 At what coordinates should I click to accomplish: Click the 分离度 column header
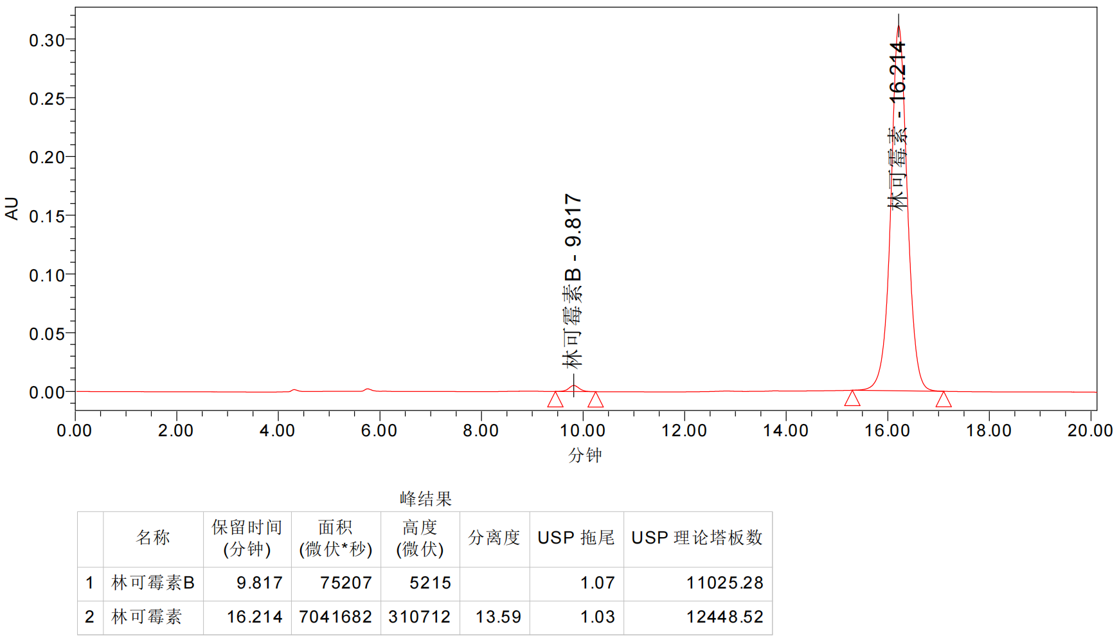coord(494,538)
